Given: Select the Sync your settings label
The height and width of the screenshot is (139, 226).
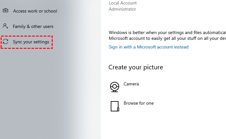Looking at the screenshot, I should pyautogui.click(x=31, y=42).
